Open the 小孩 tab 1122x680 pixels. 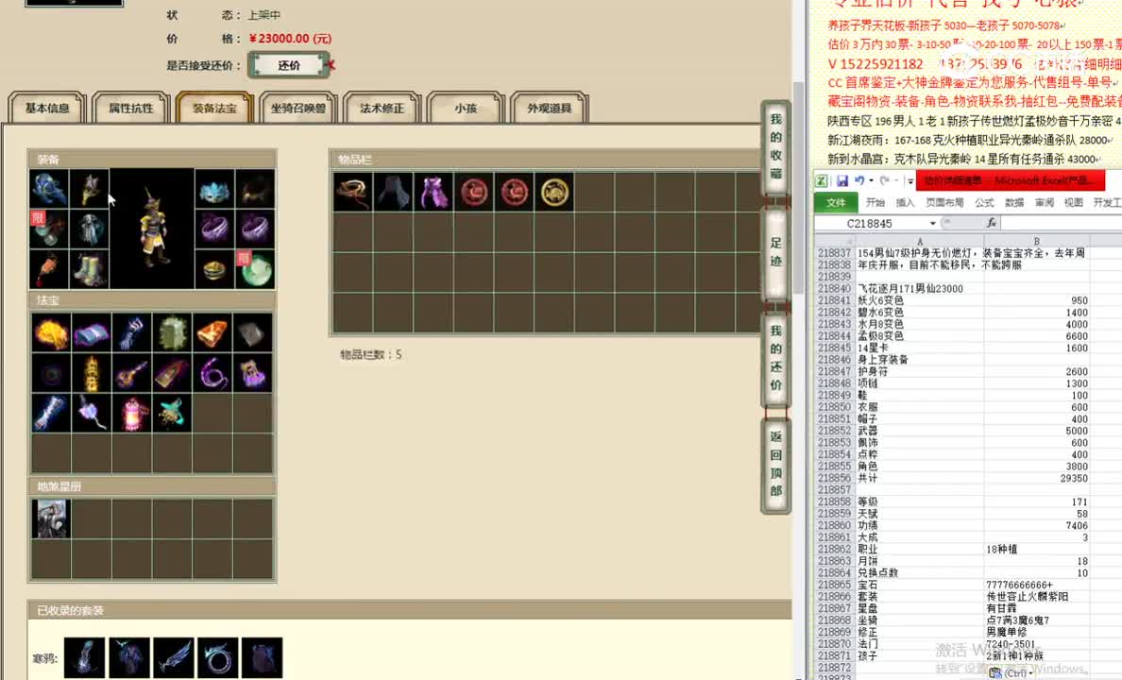466,108
